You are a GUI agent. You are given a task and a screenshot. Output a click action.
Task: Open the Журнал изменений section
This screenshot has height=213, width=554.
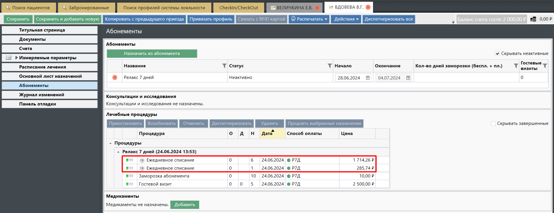[42, 95]
